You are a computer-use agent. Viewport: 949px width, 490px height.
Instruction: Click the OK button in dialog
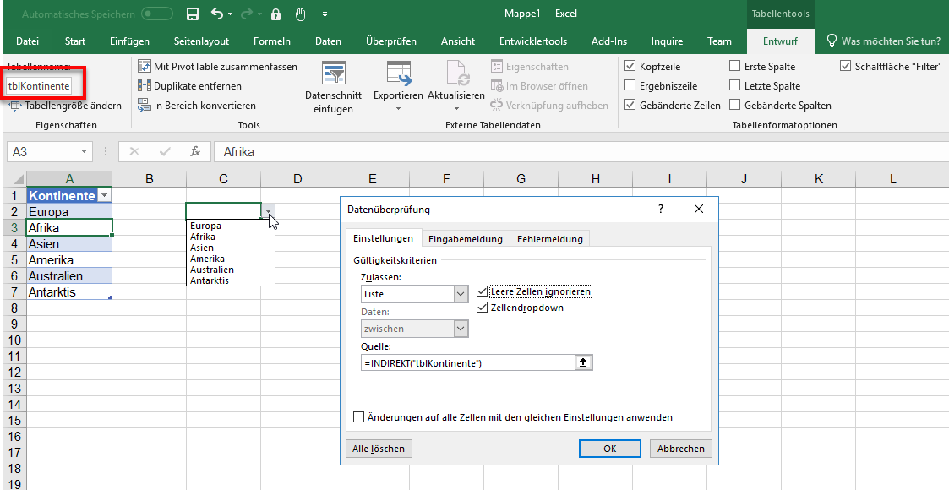click(x=609, y=449)
